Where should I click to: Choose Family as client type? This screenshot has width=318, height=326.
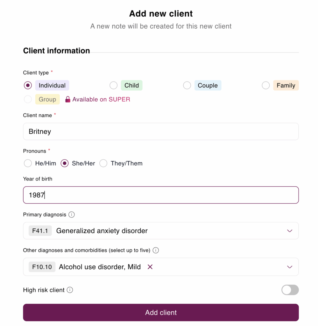(266, 85)
